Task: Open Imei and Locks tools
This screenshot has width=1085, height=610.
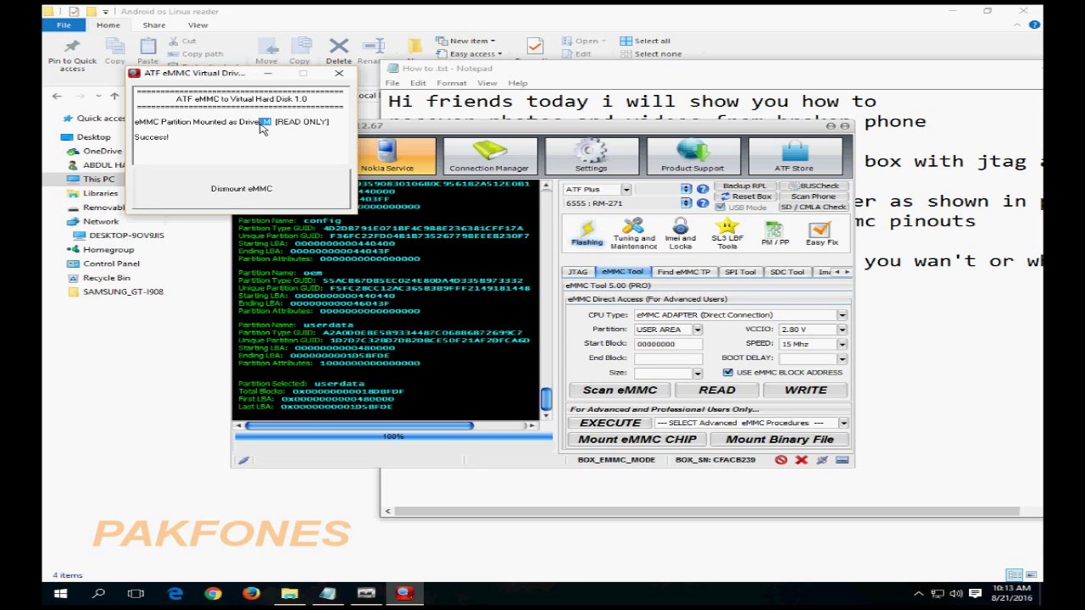Action: 680,234
